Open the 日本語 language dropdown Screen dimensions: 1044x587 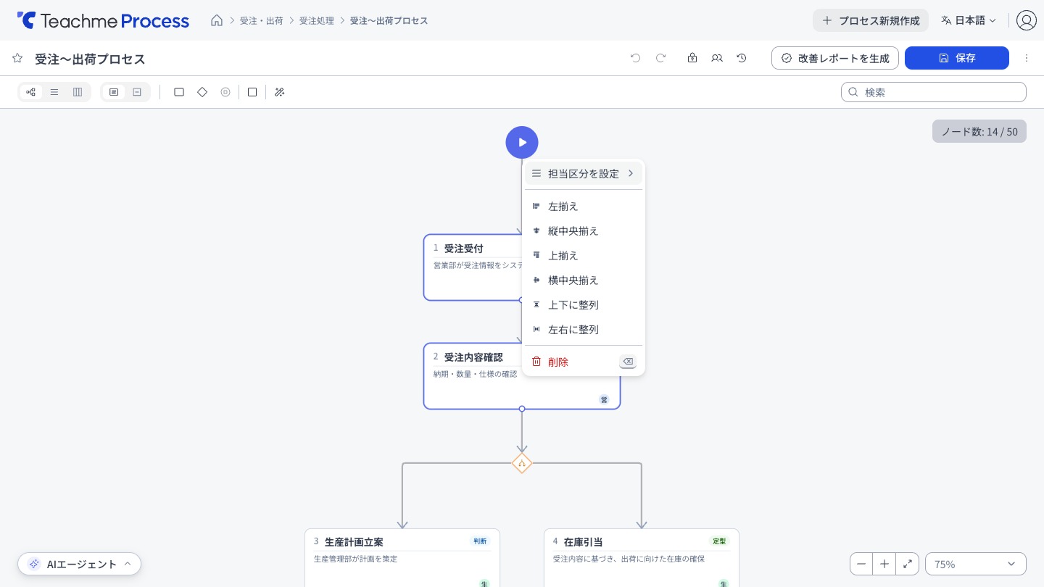pyautogui.click(x=969, y=20)
